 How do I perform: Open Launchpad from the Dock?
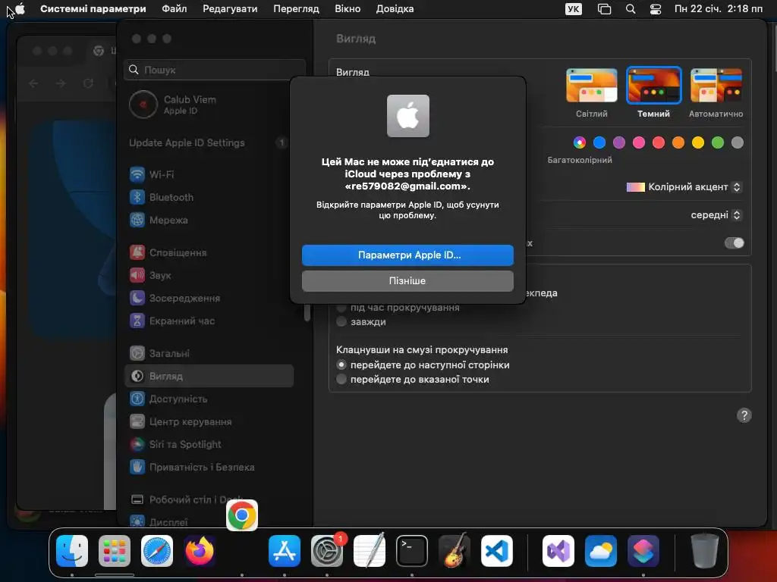tap(115, 551)
